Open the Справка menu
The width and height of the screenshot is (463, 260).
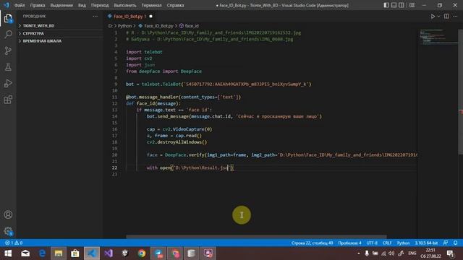[175, 5]
